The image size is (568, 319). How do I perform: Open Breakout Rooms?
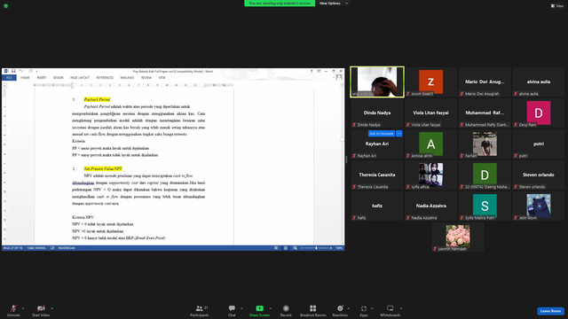point(313,310)
